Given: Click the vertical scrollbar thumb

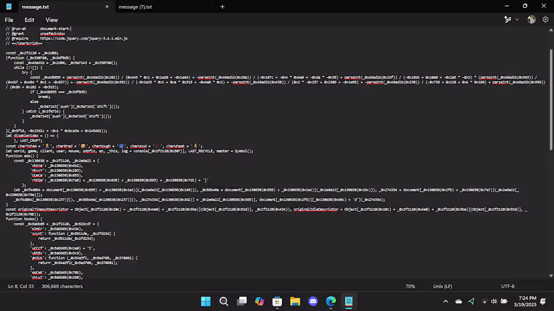Looking at the screenshot, I should 550,100.
